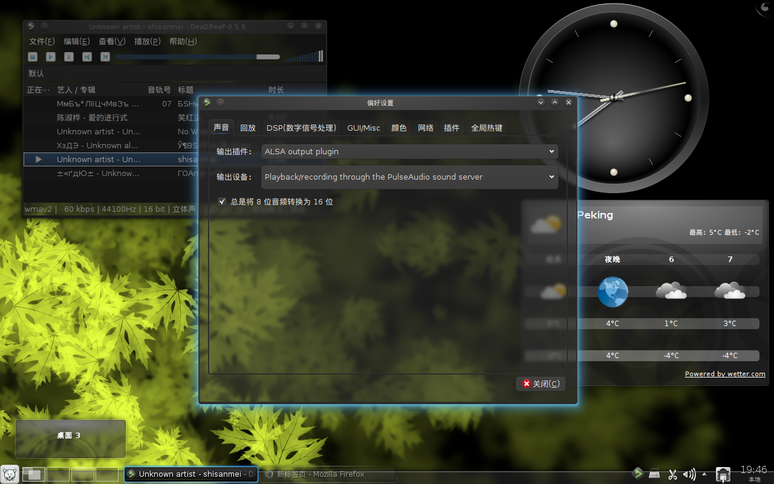Pause the current track in DeaDBeeF
Image resolution: width=774 pixels, height=484 pixels.
pos(69,57)
